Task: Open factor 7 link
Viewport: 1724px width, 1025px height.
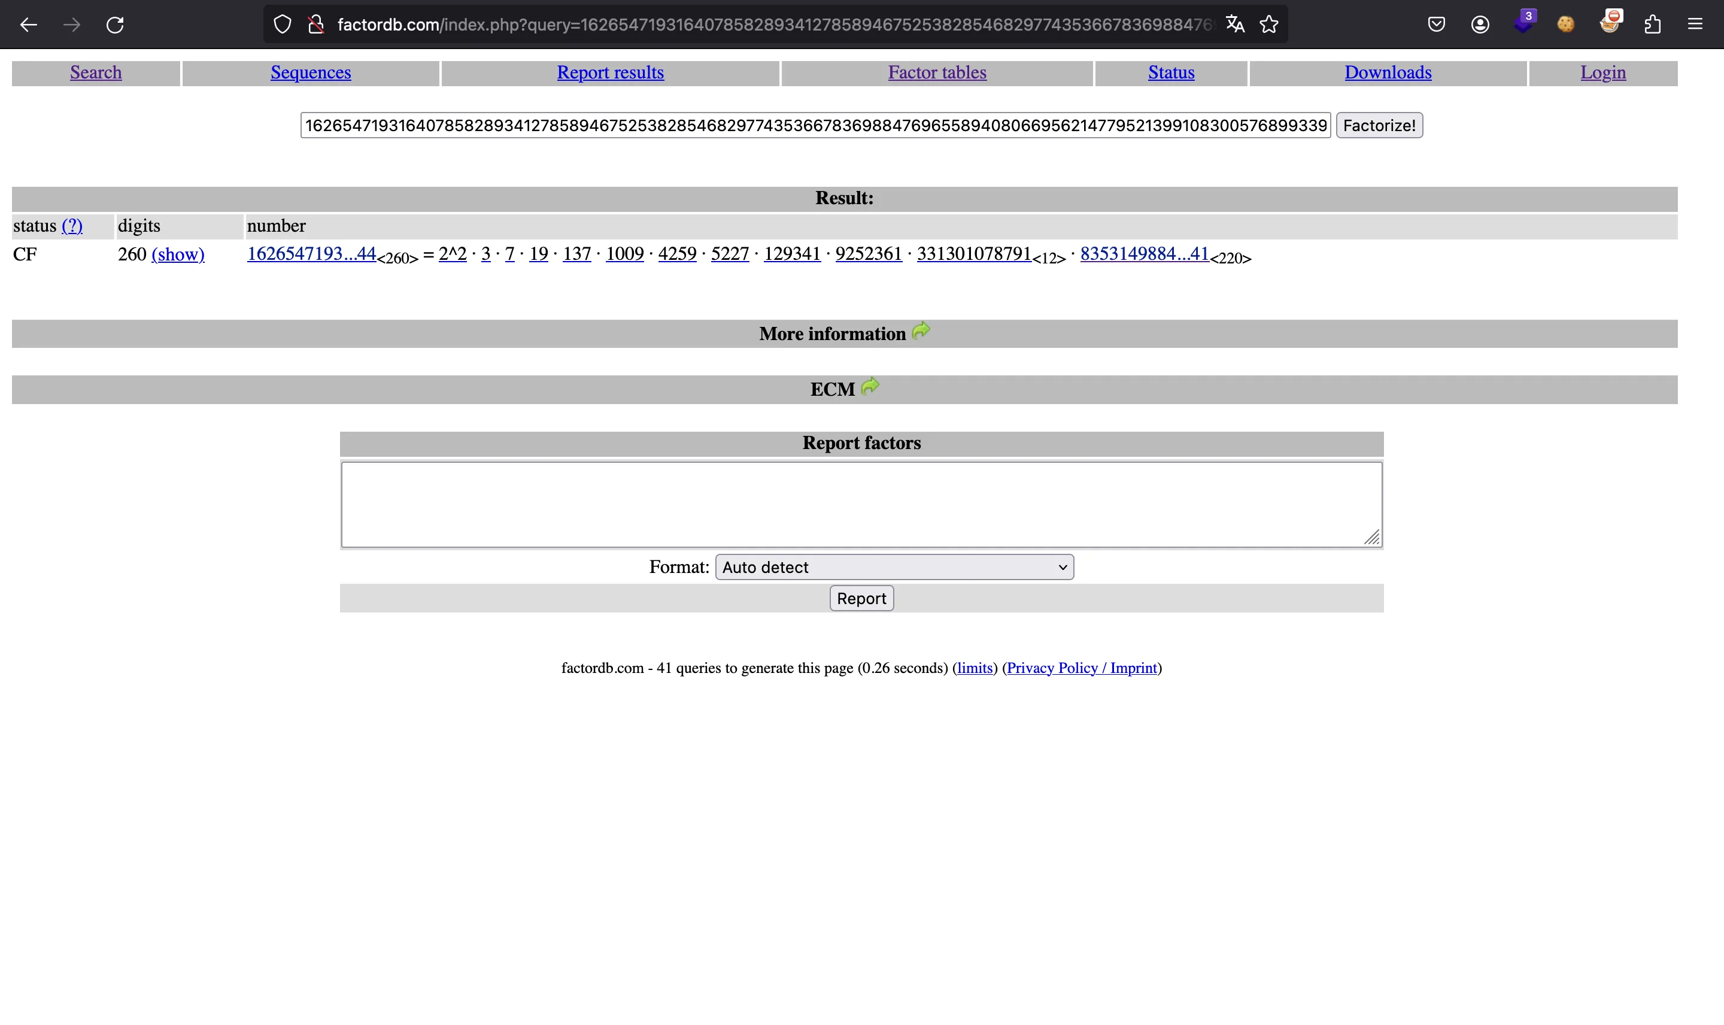Action: click(509, 253)
